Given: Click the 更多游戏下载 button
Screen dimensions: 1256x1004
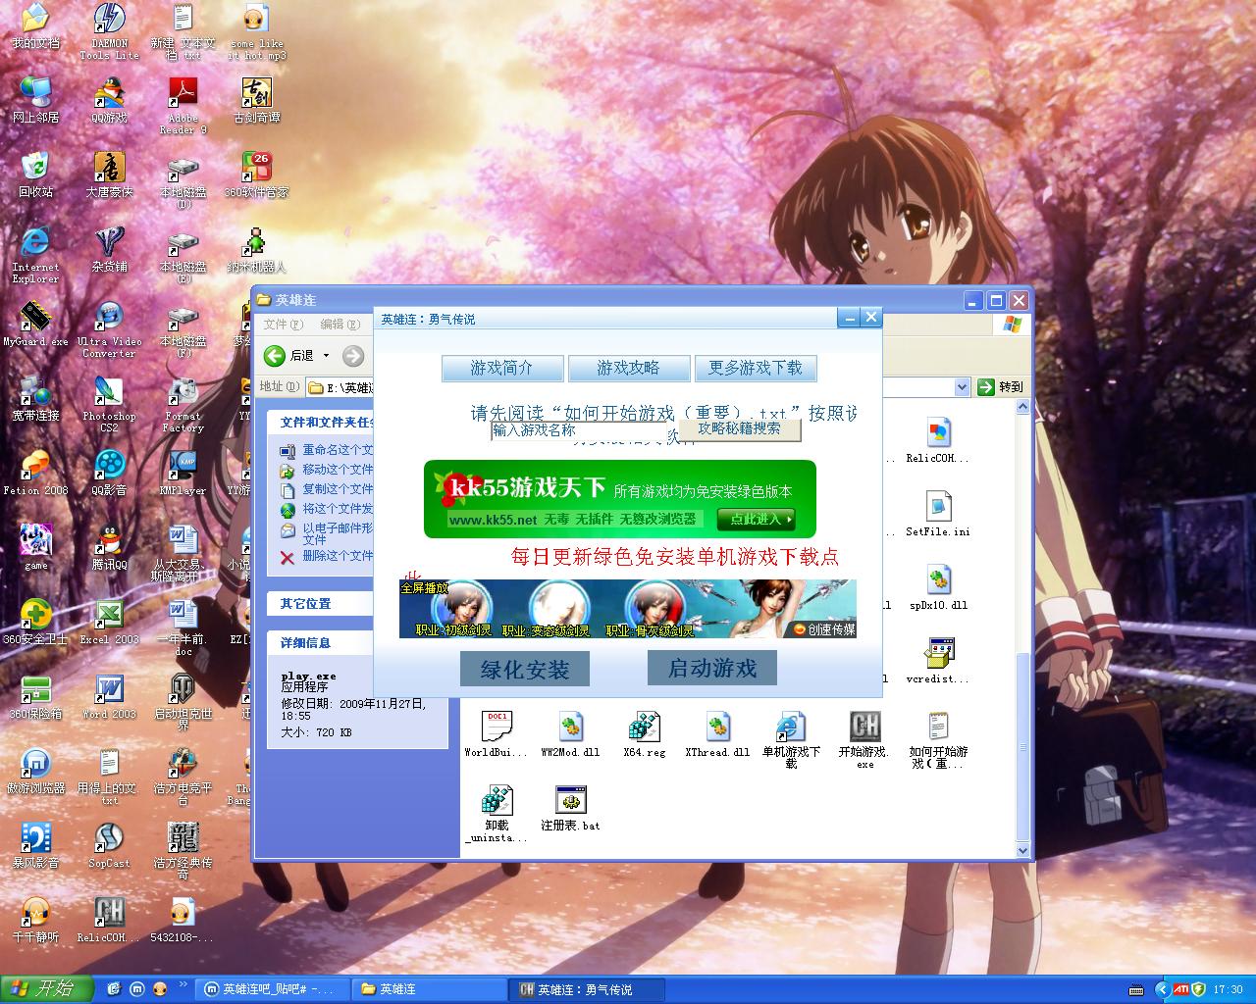Looking at the screenshot, I should [756, 369].
